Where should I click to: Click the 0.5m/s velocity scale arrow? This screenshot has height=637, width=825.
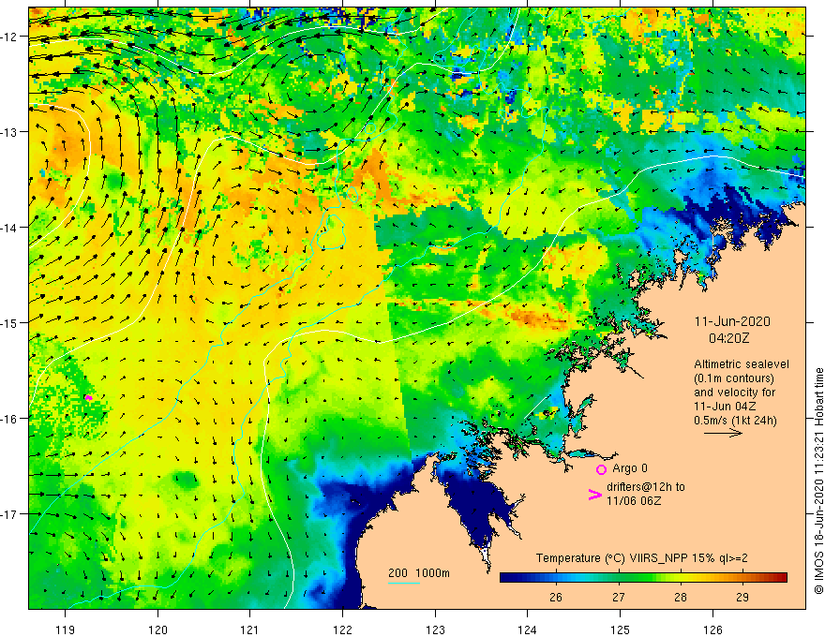pyautogui.click(x=723, y=433)
